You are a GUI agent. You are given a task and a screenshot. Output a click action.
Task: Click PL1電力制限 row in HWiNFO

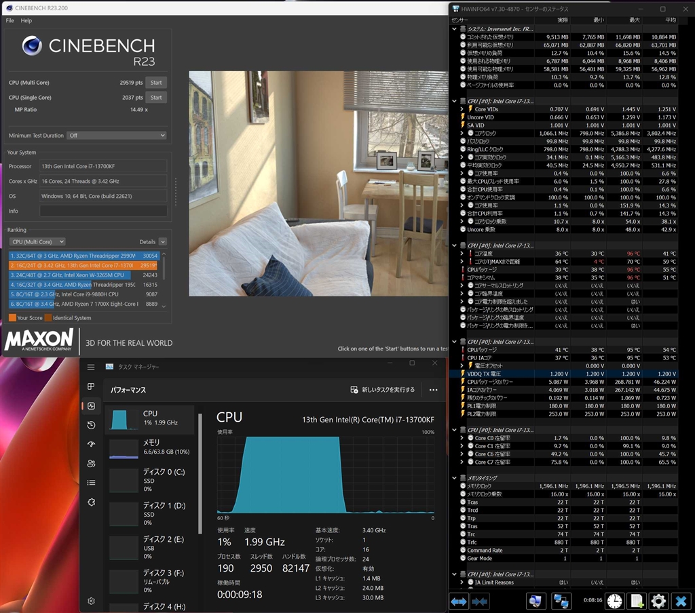564,406
